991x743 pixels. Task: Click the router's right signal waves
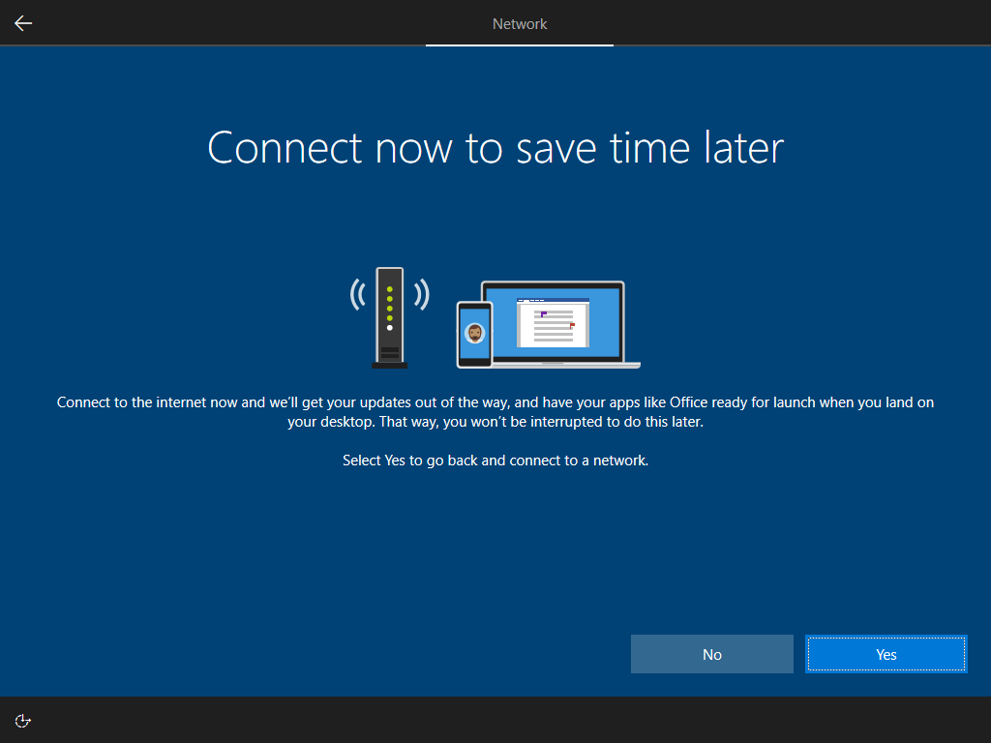421,295
